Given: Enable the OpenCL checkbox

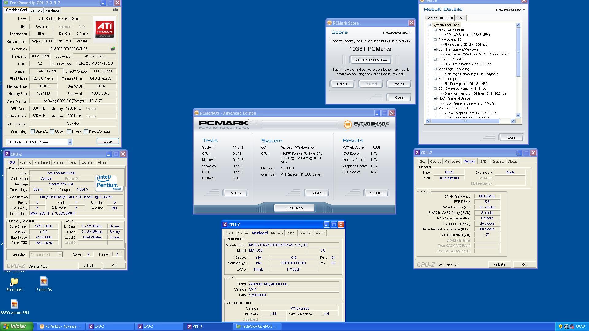Looking at the screenshot, I should point(33,131).
